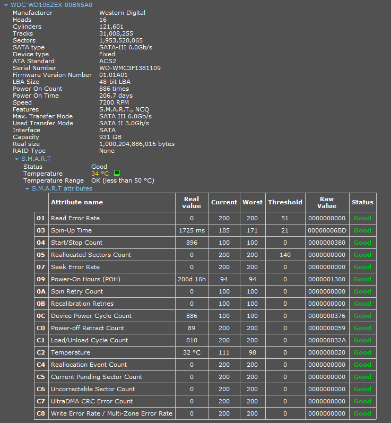The image size is (391, 423).
Task: Click the 48-bit LBA value
Action: pos(115,82)
